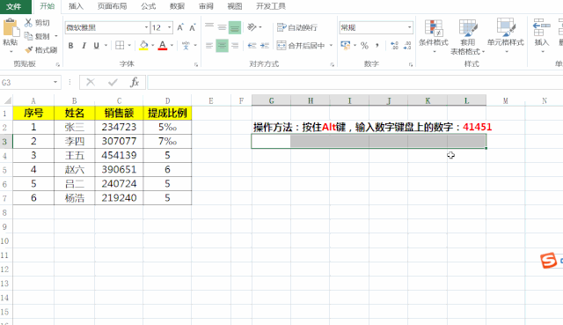Open the font color dropdown arrow
The height and width of the screenshot is (325, 563).
coord(172,45)
